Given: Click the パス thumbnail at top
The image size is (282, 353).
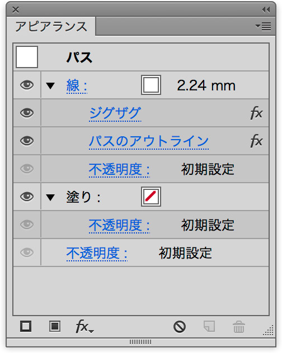Looking at the screenshot, I should [27, 57].
